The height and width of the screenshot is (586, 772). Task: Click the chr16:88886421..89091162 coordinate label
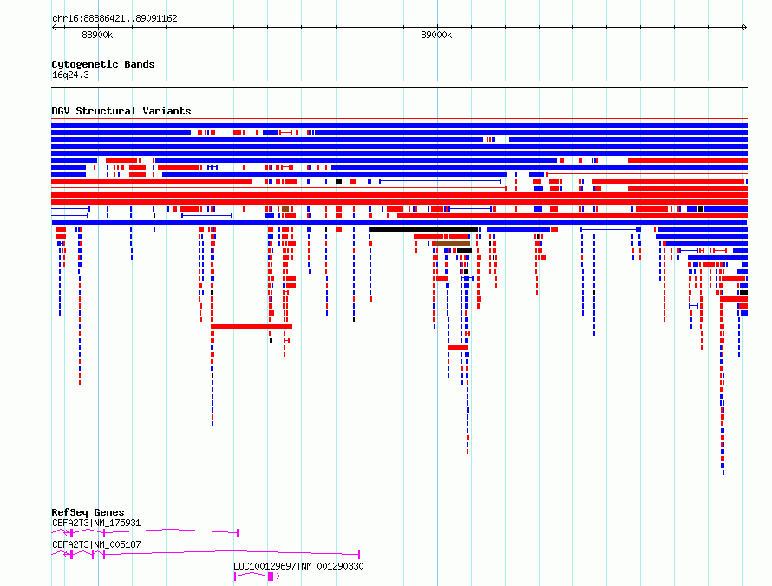(114, 18)
